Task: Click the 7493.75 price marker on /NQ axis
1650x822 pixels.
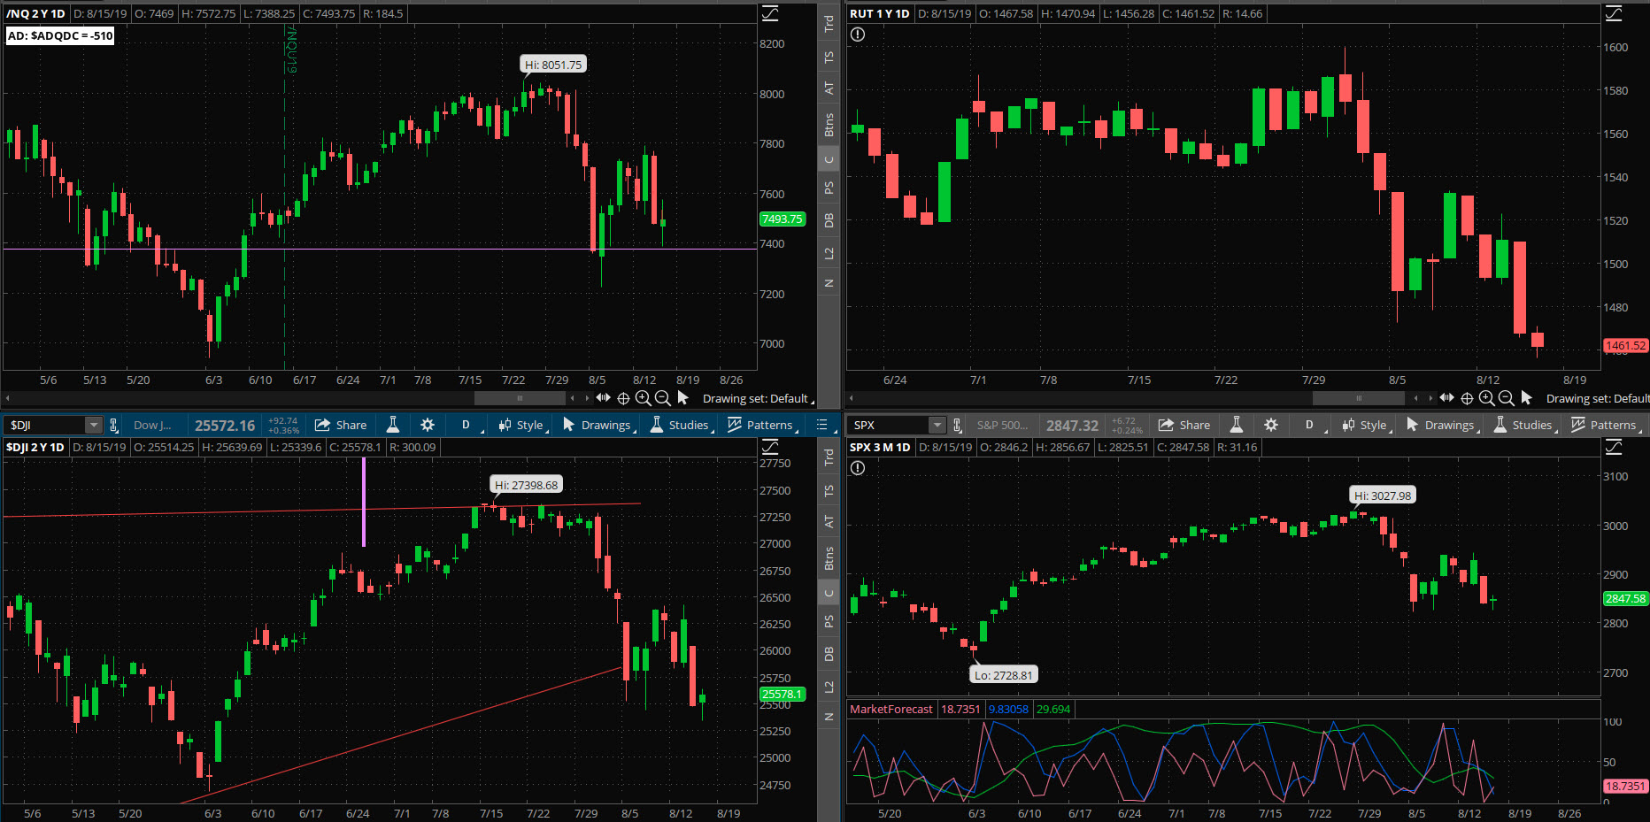Action: coord(783,219)
